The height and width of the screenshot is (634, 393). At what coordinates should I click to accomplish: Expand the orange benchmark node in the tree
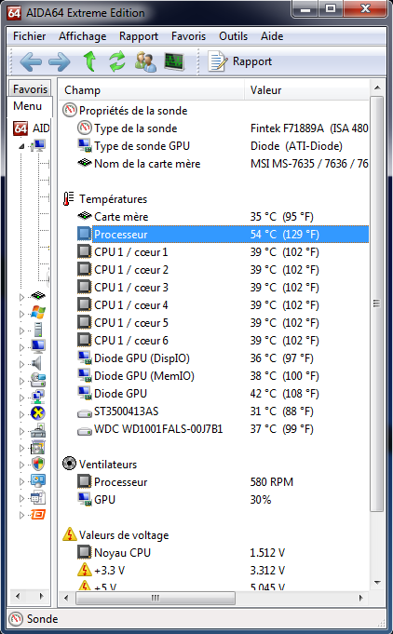[21, 515]
